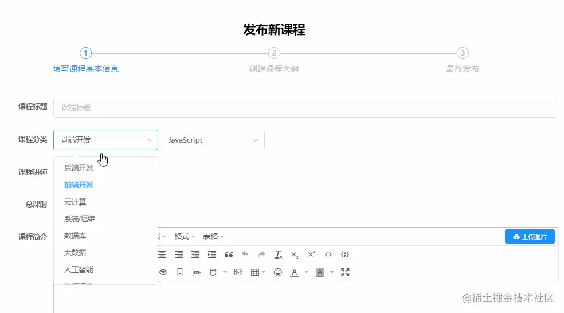The image size is (564, 313).
Task: Open source code view icon
Action: click(328, 255)
